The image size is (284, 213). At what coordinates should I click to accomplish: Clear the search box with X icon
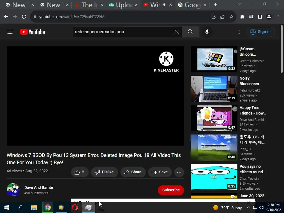[x=177, y=32]
